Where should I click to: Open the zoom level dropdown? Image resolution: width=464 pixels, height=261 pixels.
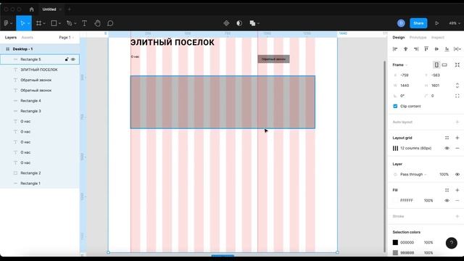(x=455, y=23)
